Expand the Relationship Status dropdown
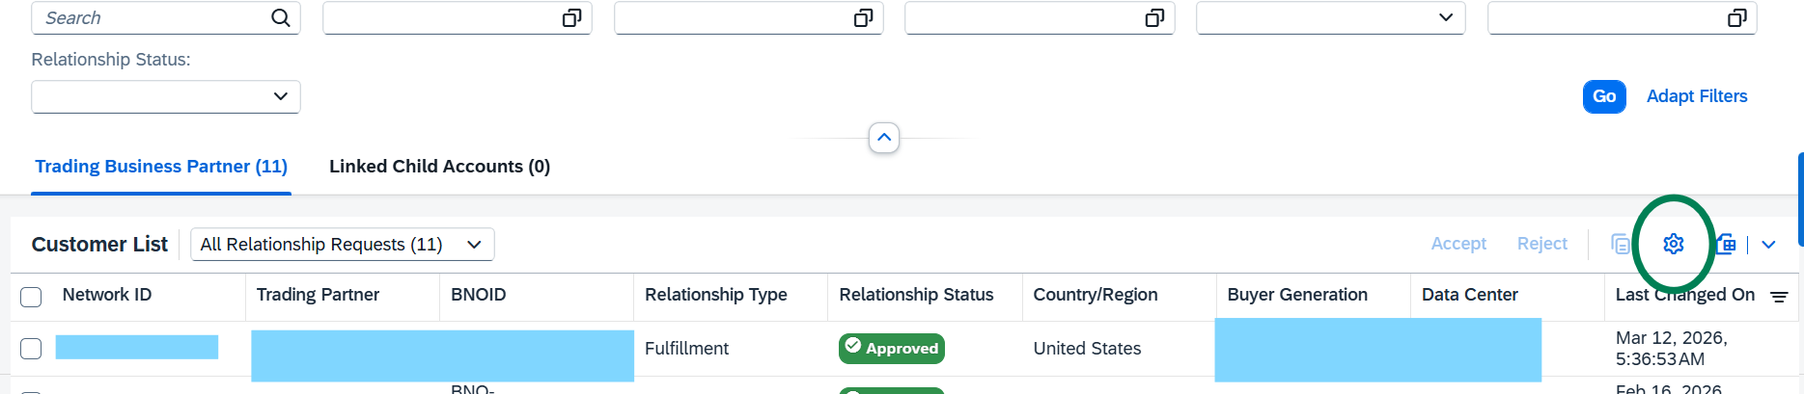Screen dimensions: 1804x394 tap(280, 96)
